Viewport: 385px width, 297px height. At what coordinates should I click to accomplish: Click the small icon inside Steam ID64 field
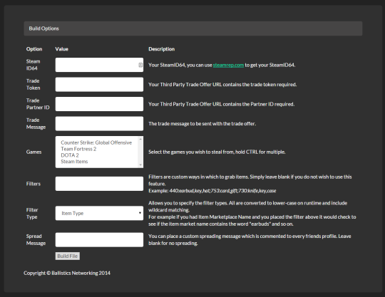[140, 65]
